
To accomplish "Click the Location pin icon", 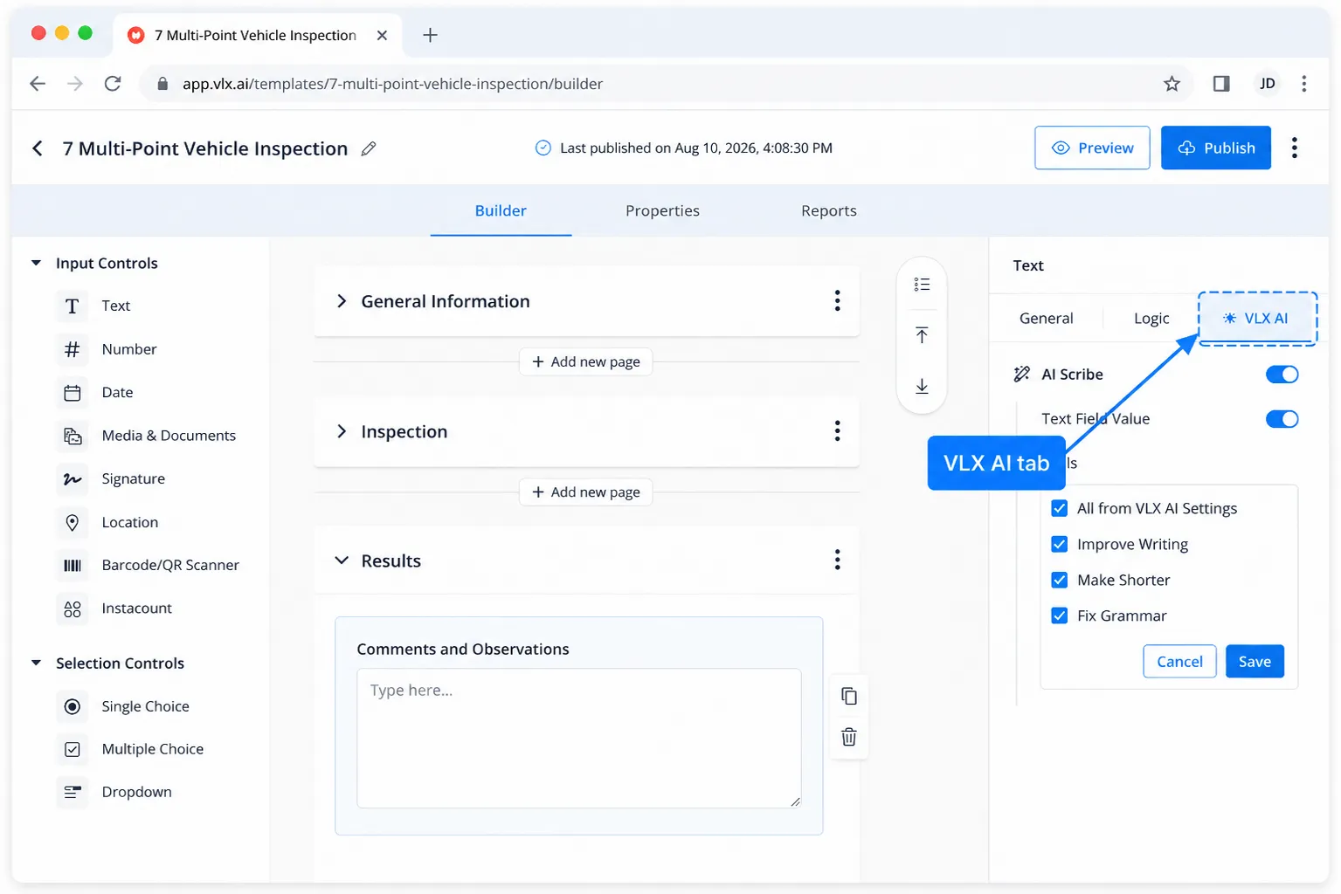I will click(x=73, y=522).
